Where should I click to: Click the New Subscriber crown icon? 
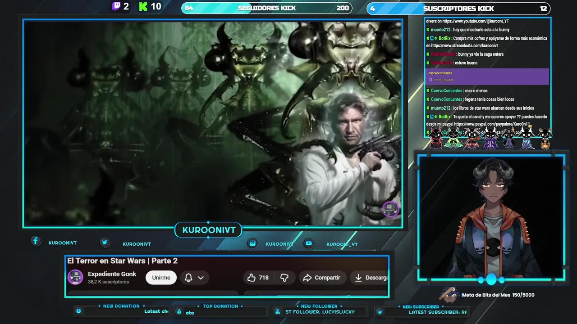tap(380, 311)
